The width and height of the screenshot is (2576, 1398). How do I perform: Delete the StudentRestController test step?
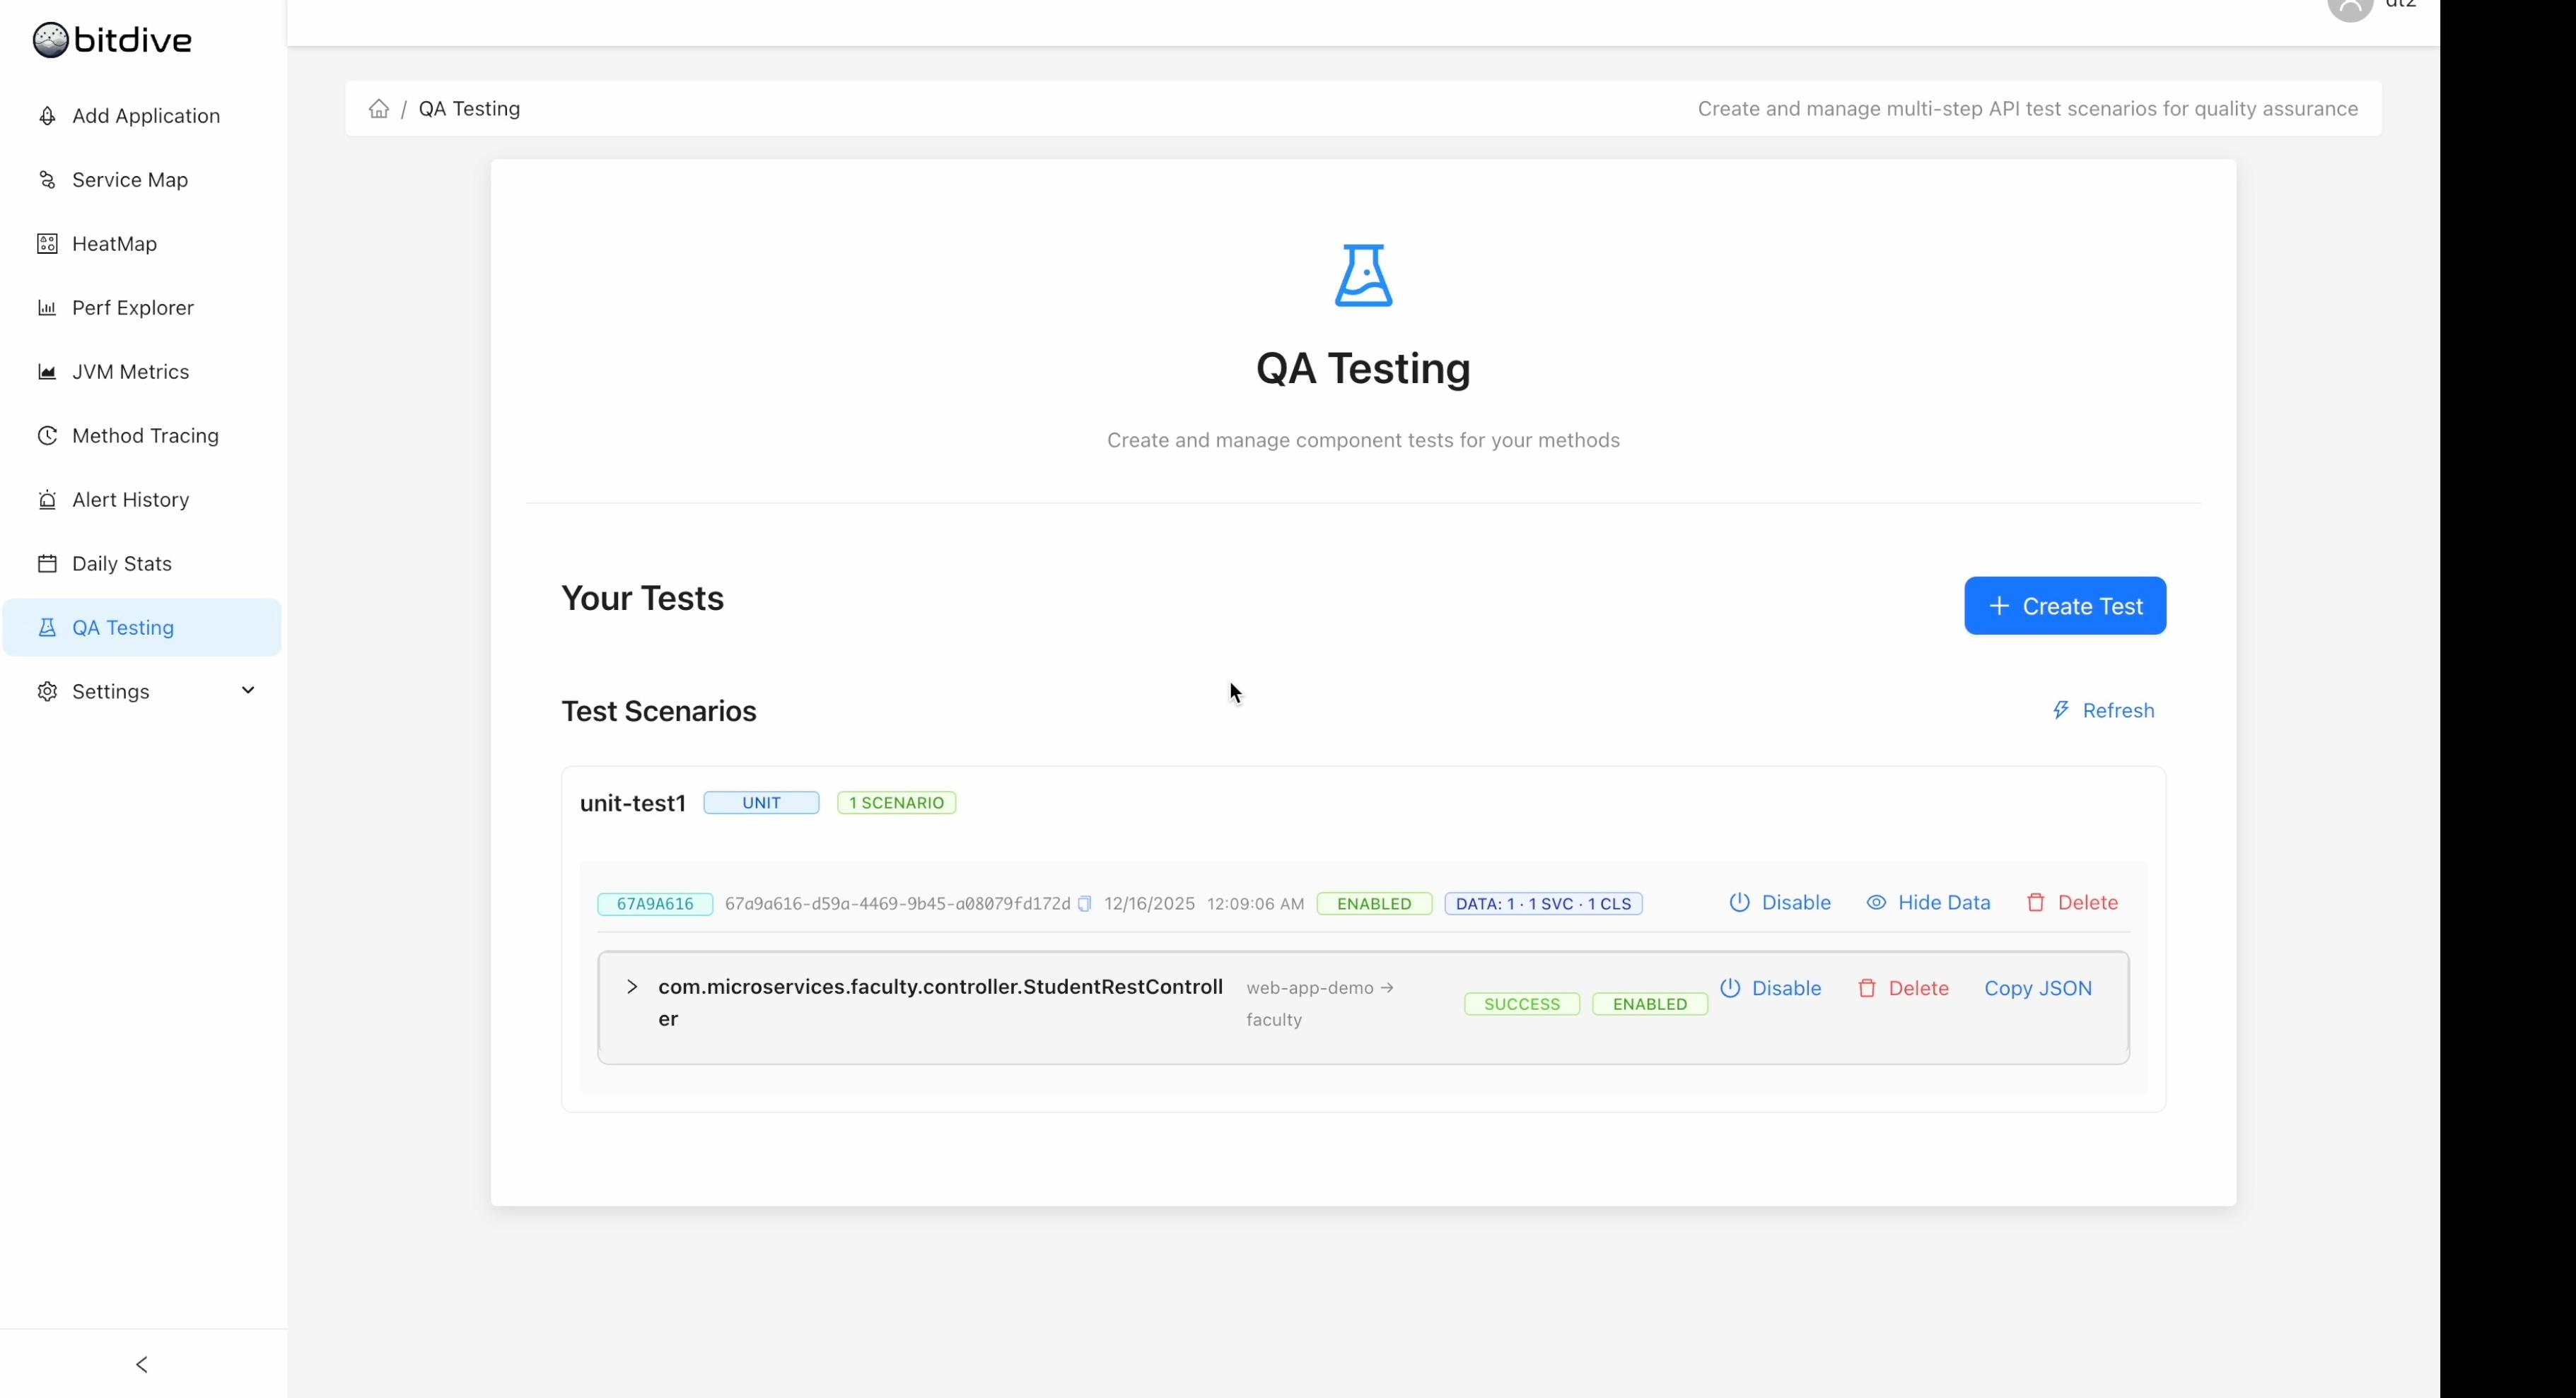(1903, 988)
